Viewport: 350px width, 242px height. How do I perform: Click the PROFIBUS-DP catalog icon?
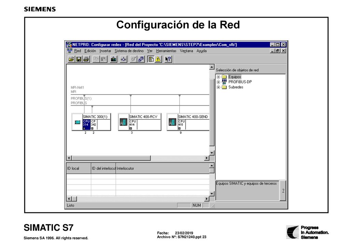point(224,82)
